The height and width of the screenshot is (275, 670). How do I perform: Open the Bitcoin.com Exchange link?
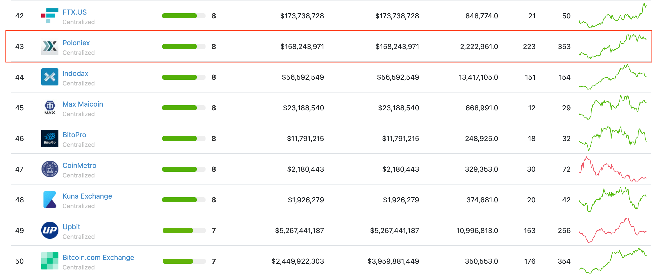(98, 257)
